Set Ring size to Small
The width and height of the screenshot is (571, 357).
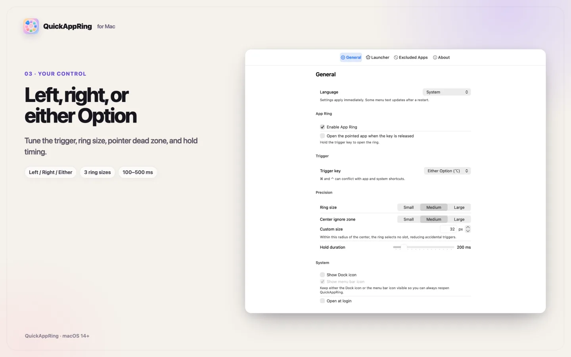coord(409,207)
